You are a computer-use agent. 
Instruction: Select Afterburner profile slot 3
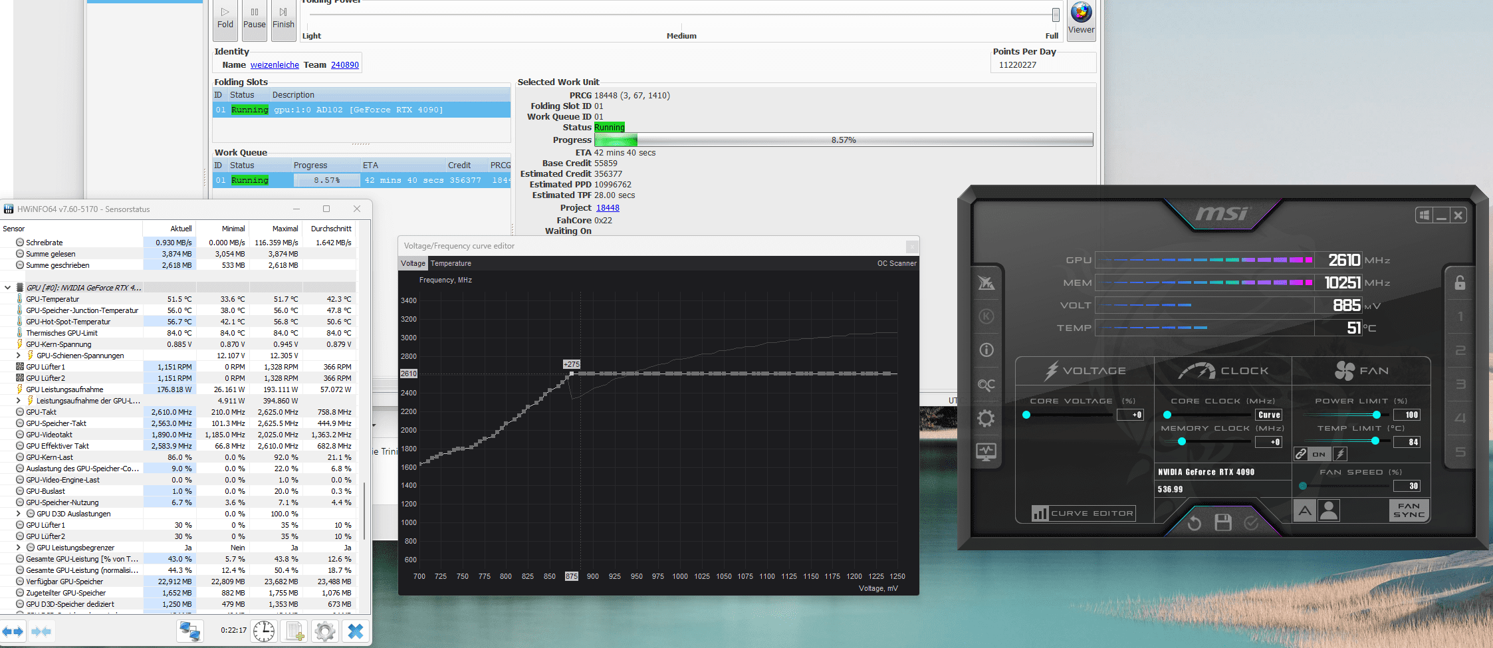[1460, 384]
